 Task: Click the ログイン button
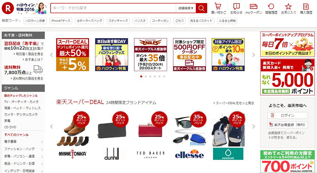(x=287, y=115)
